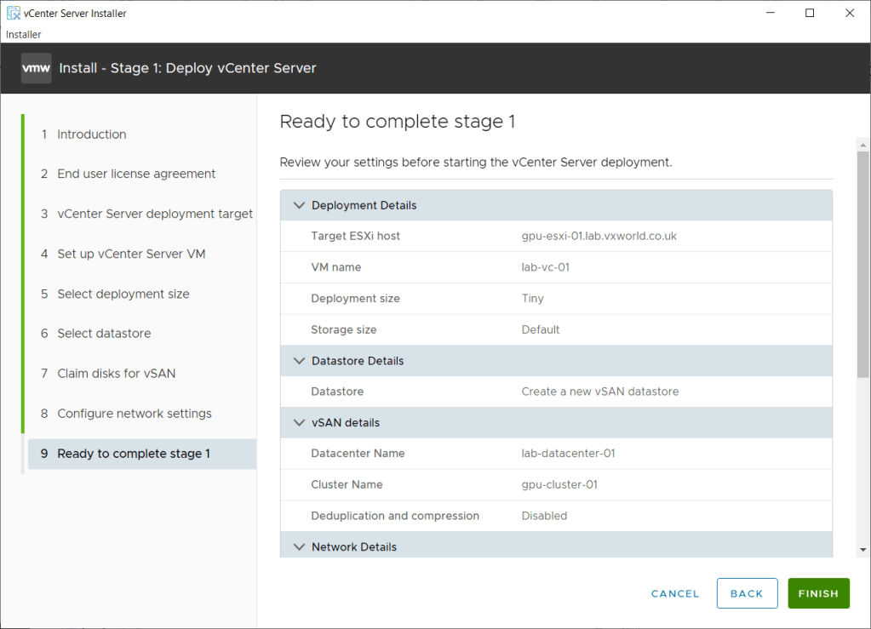Select Set up vCenter Server VM step
871x629 pixels.
pos(131,254)
